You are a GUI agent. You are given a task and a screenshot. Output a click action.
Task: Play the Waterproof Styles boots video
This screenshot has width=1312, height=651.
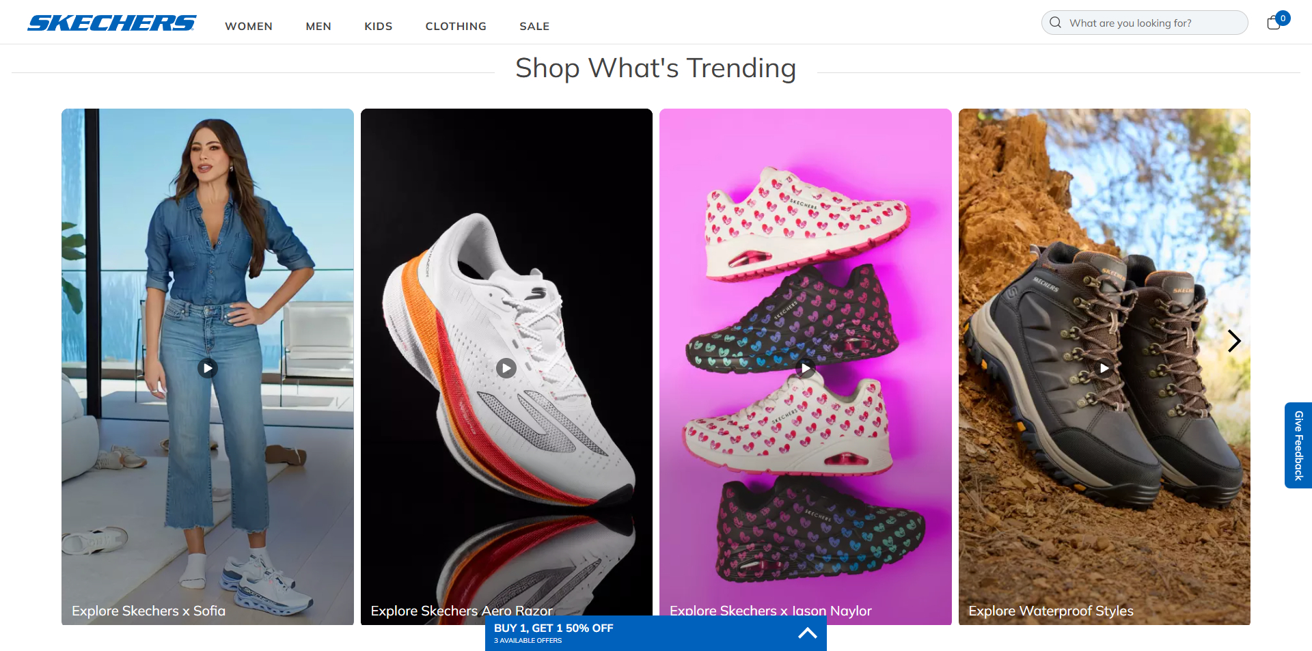coord(1104,368)
